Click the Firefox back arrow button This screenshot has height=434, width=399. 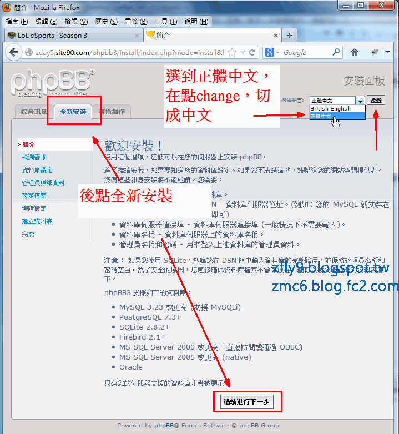(x=13, y=52)
